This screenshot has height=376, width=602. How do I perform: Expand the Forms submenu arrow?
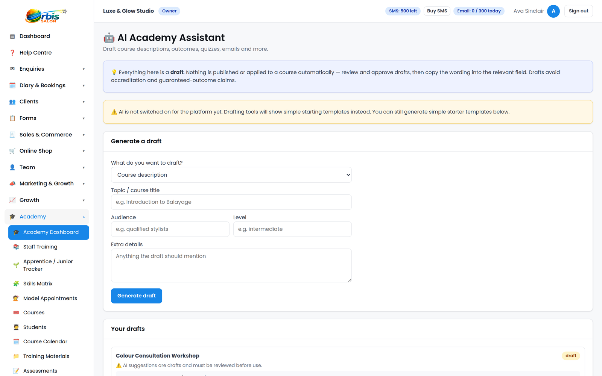(84, 118)
